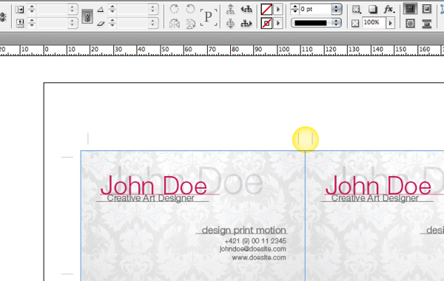Open the Shear Angle dropdown

click(153, 23)
